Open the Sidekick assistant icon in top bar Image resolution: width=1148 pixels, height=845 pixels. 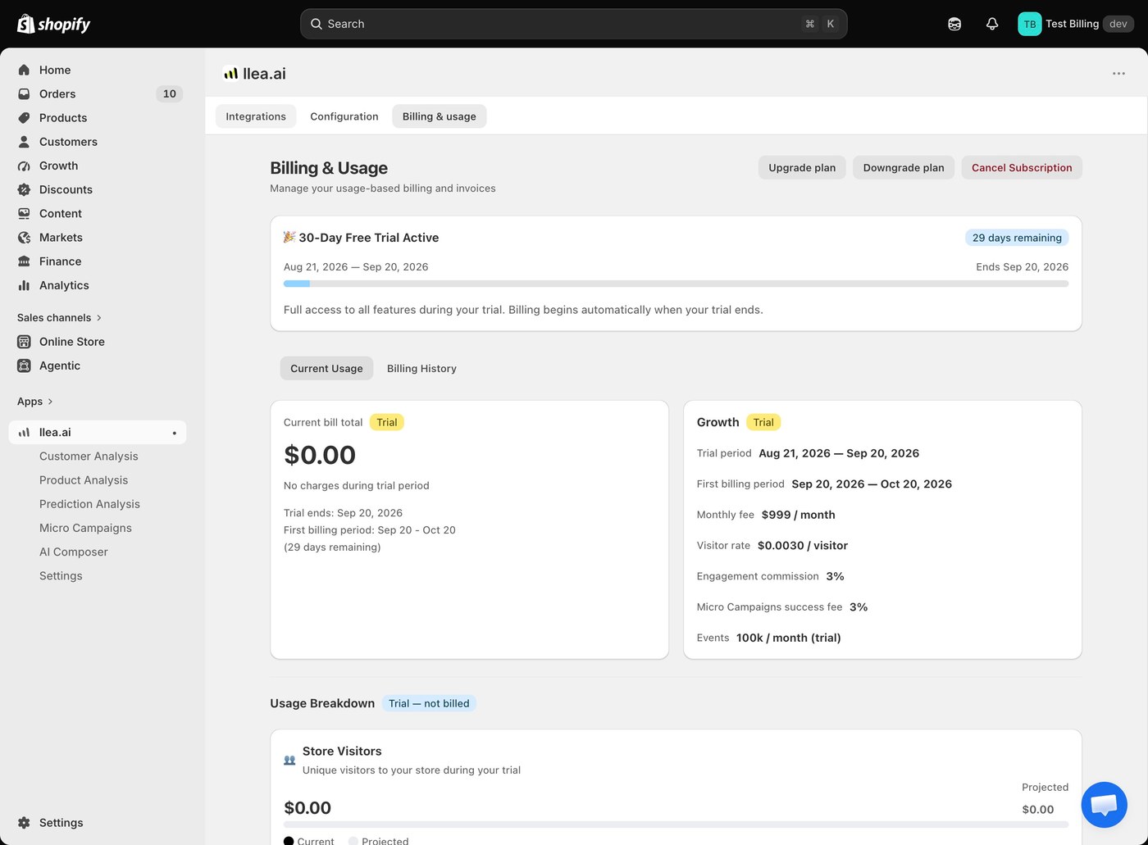click(x=954, y=24)
